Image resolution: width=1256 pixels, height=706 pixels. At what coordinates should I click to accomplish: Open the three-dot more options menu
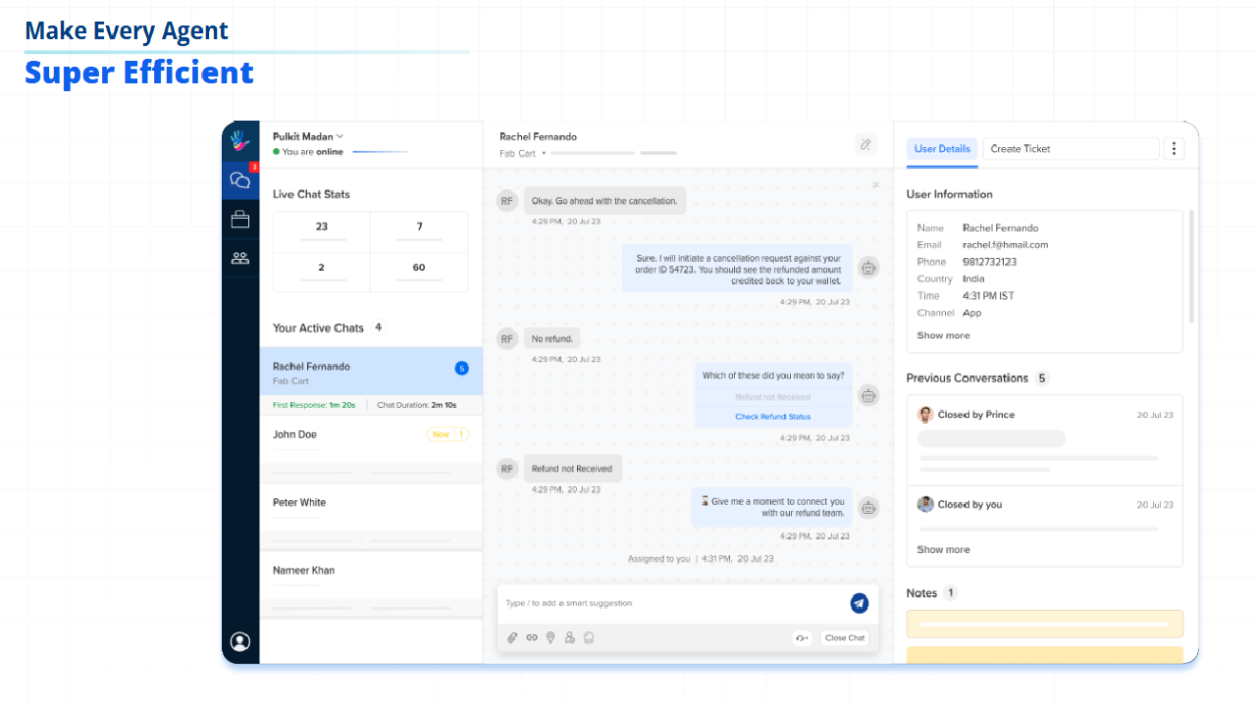pos(1175,149)
